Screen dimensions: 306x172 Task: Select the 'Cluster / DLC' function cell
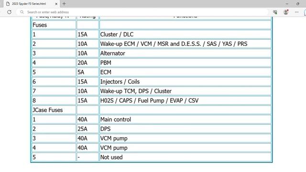pos(186,34)
